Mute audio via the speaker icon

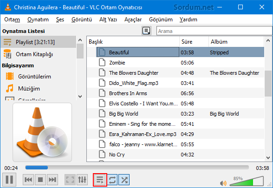[x=223, y=183]
